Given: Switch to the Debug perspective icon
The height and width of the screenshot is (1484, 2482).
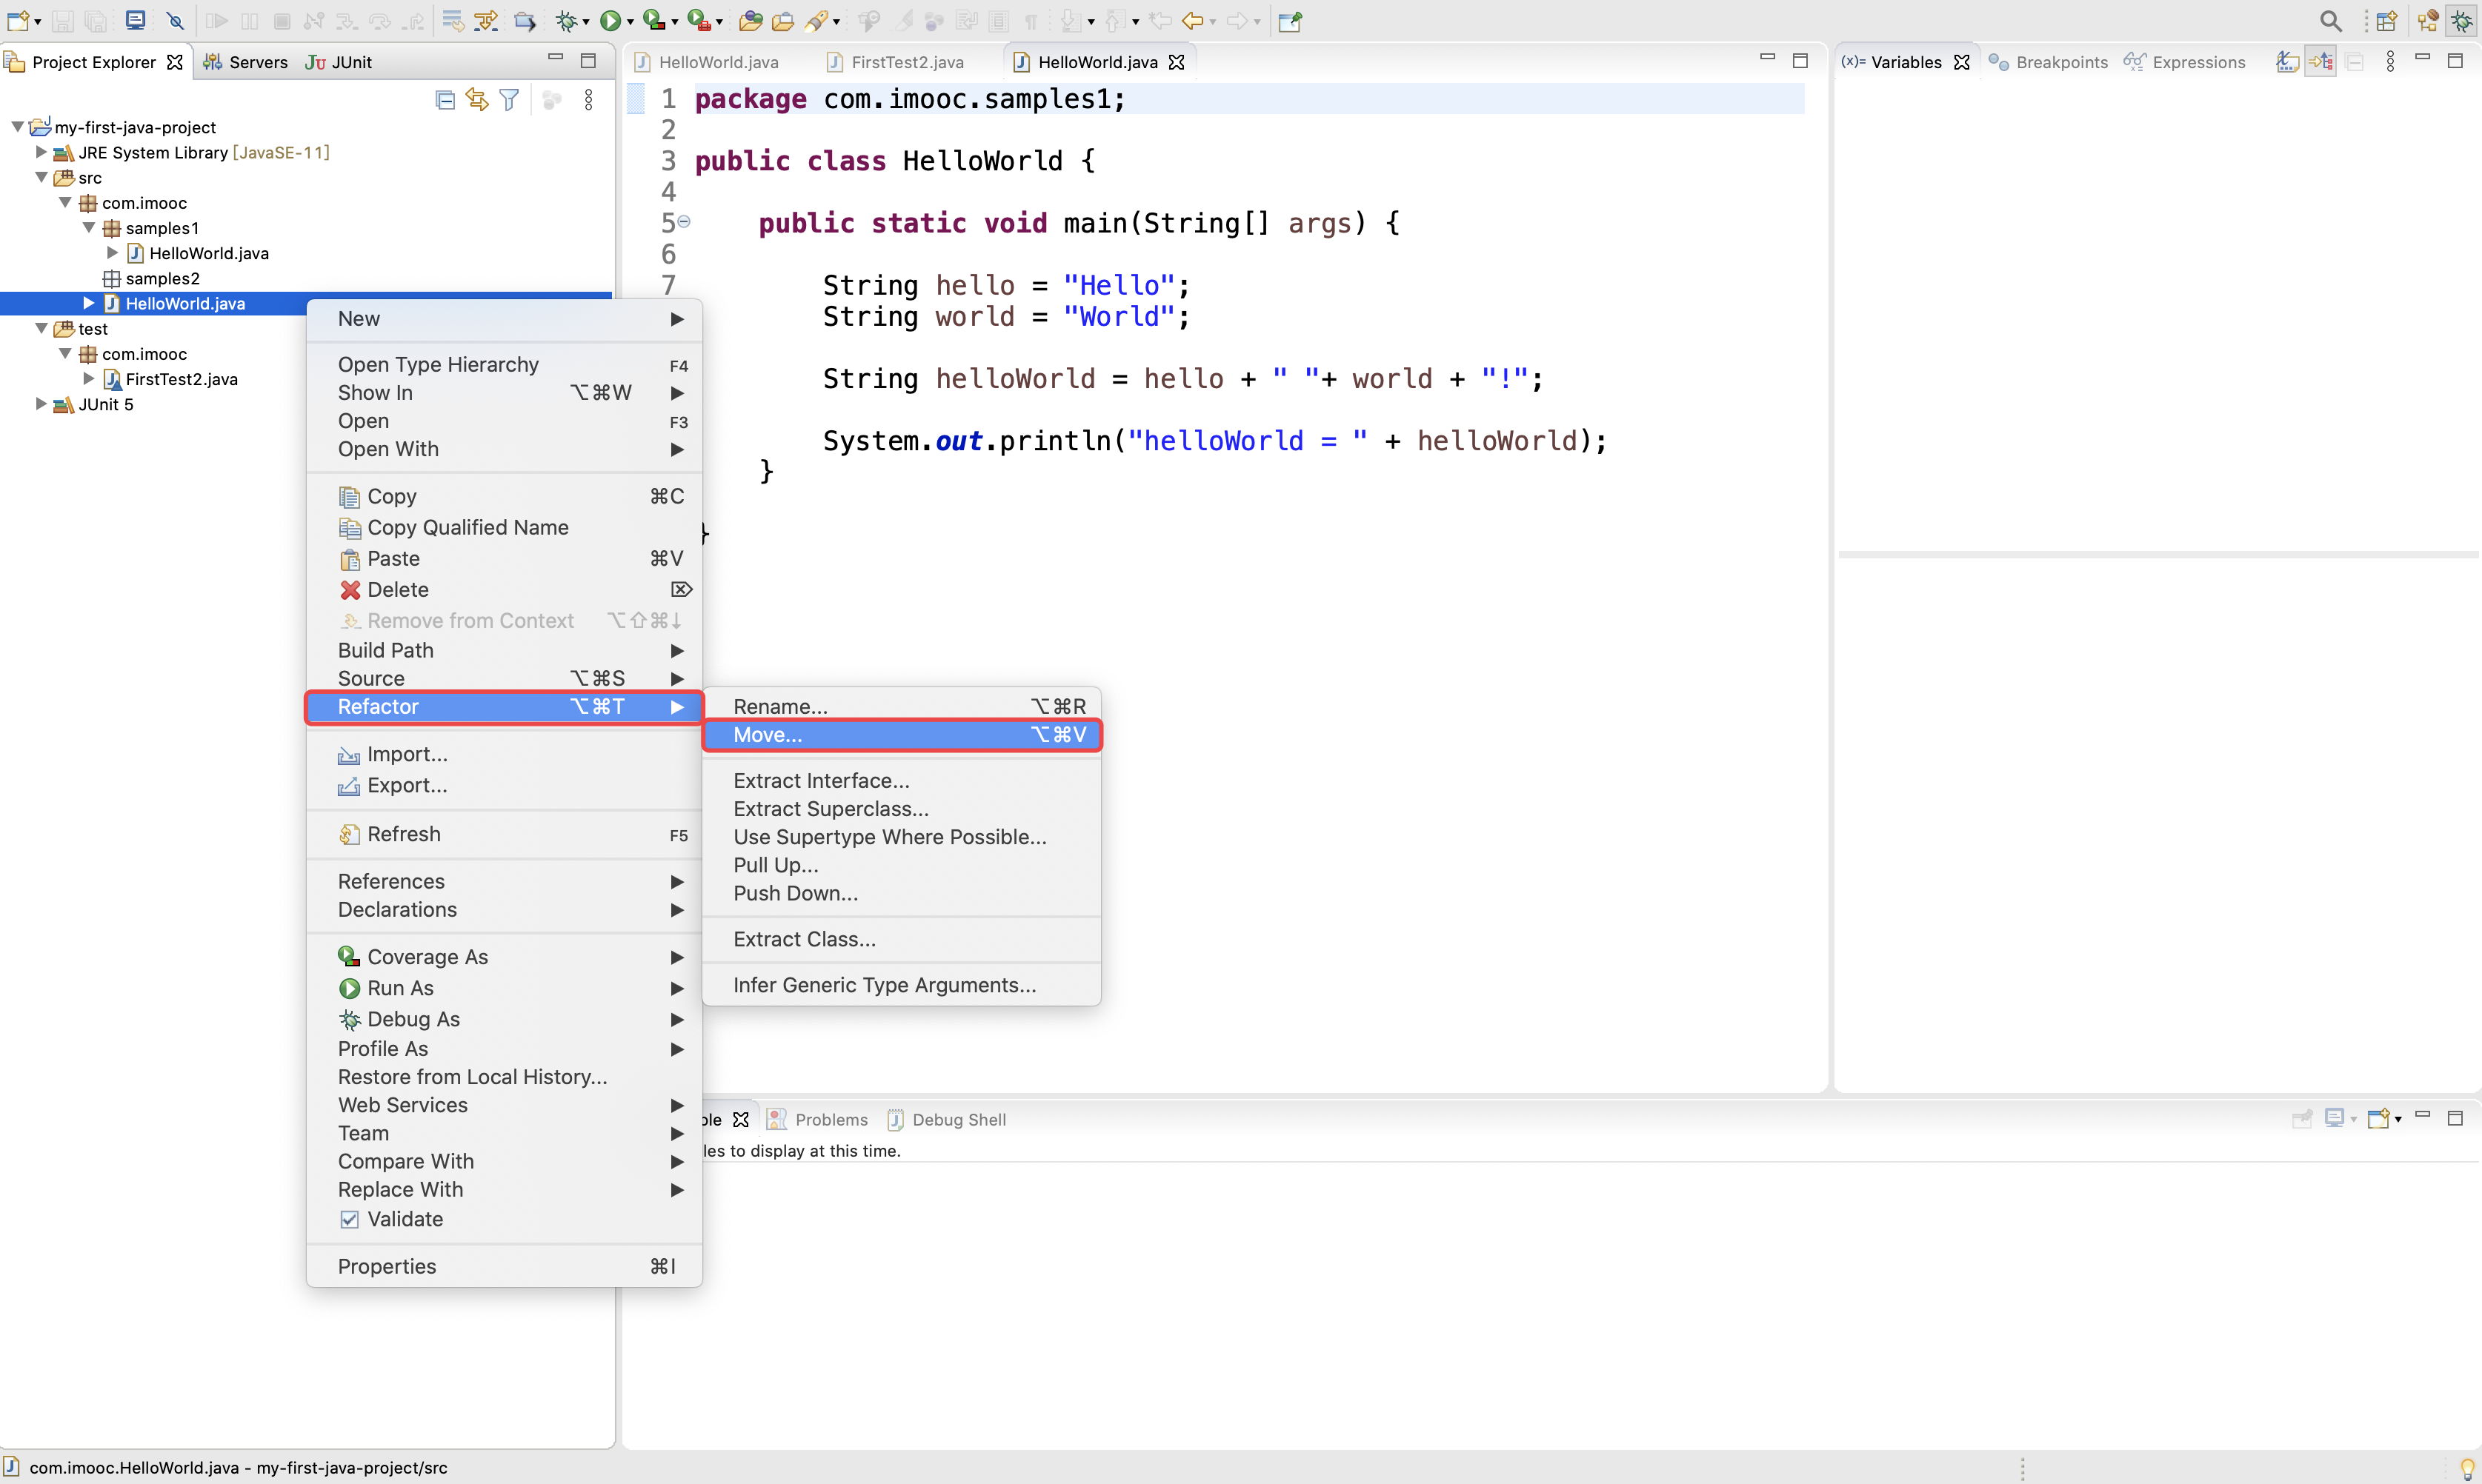Looking at the screenshot, I should coord(2462,20).
